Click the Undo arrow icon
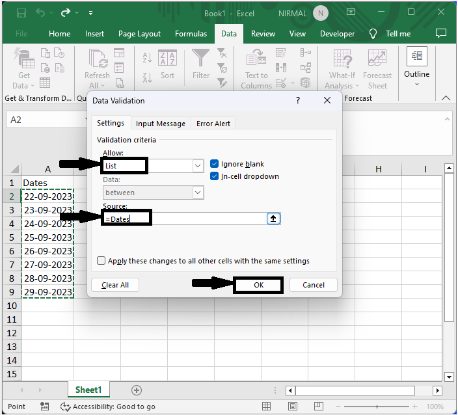 [x=40, y=12]
